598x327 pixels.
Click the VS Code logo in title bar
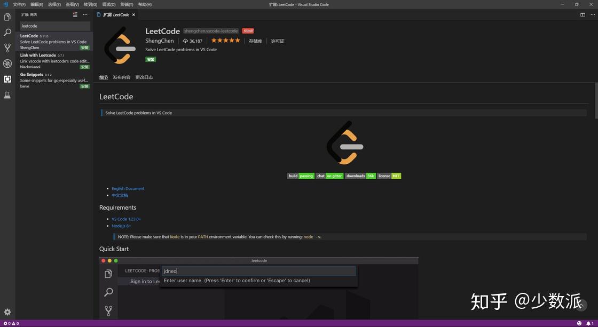click(5, 4)
